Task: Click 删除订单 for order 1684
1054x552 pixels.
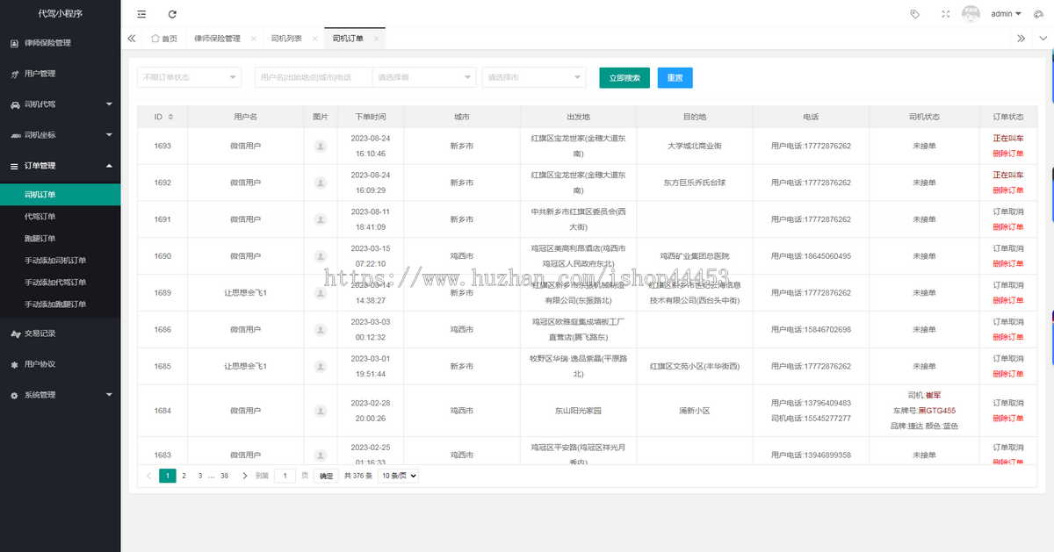Action: (x=1008, y=418)
